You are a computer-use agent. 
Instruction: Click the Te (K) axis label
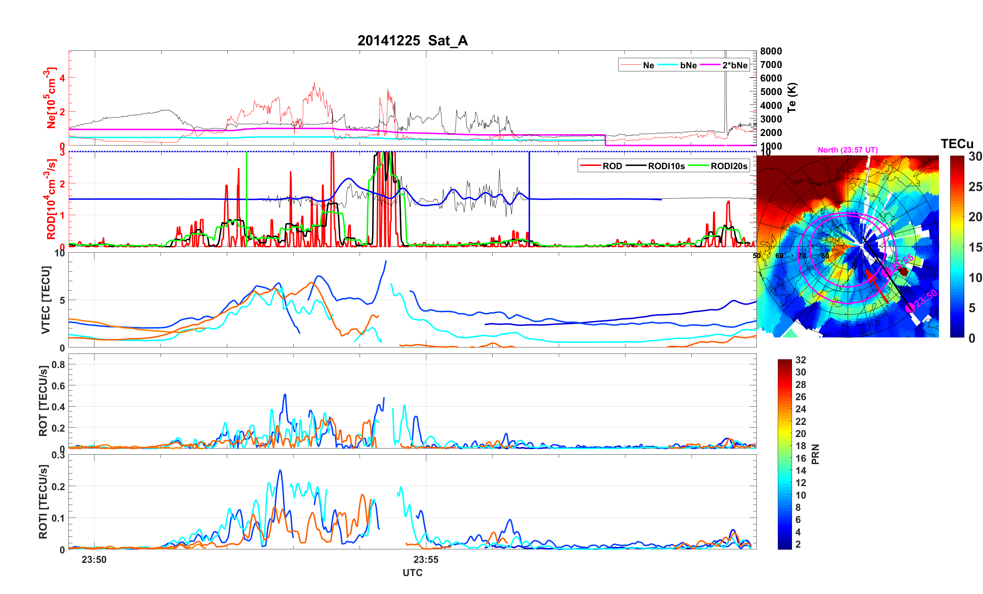coord(792,98)
